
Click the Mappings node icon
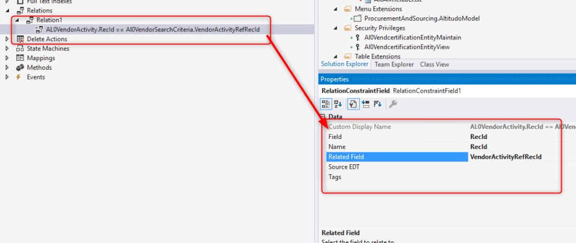pos(20,58)
